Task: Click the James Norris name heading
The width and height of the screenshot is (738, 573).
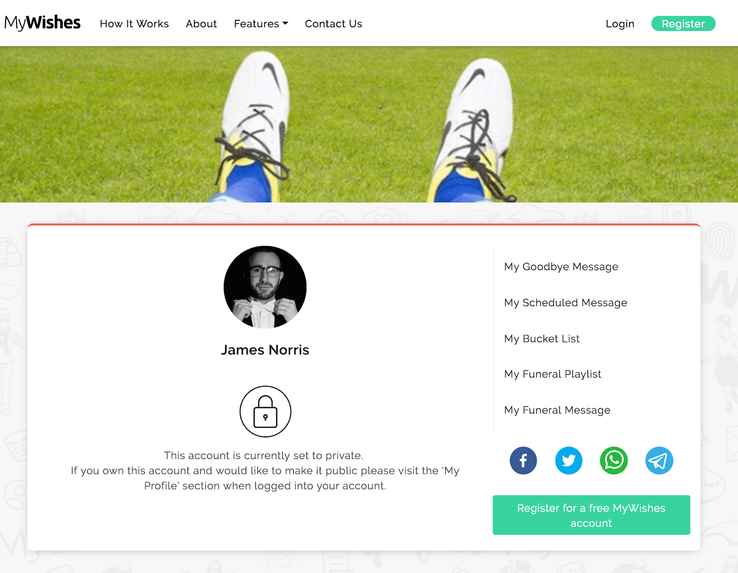Action: point(265,350)
